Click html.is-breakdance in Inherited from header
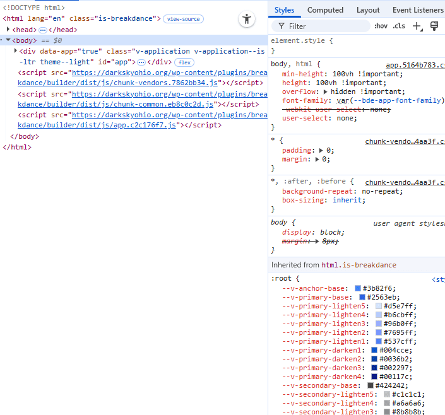The height and width of the screenshot is (415, 445). 359,265
